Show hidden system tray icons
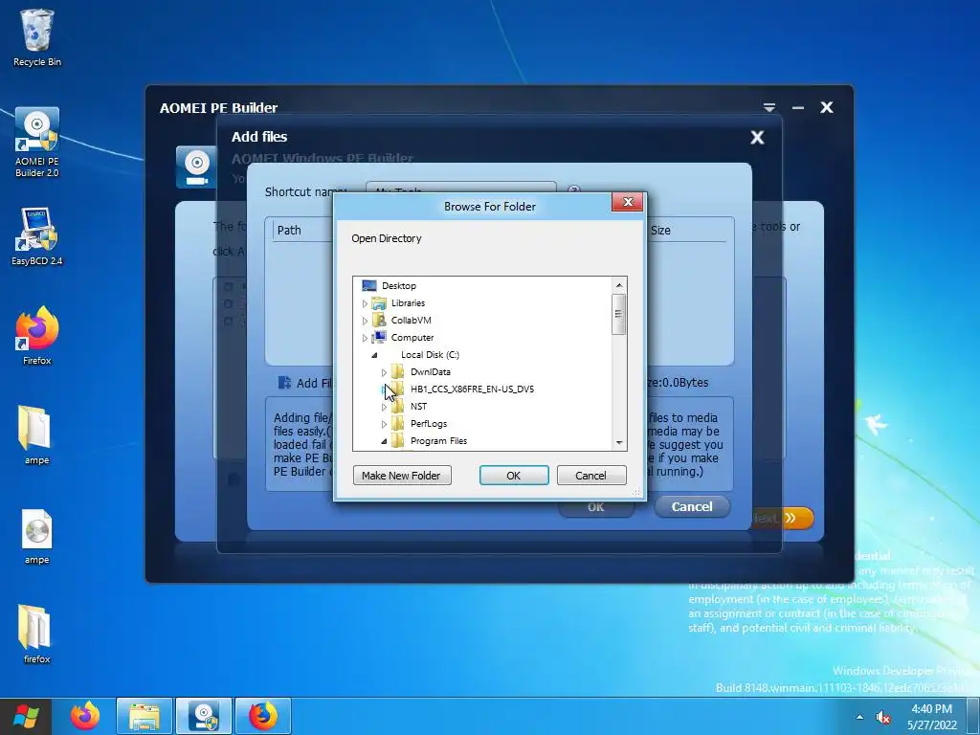980x735 pixels. coord(860,717)
